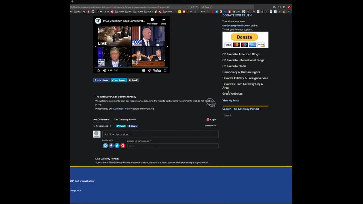This screenshot has height=204, width=363.
Task: Open YouTube player settings gear
Action: click(149, 71)
